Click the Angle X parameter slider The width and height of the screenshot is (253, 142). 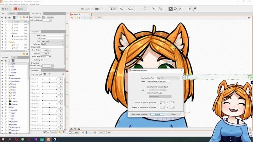pos(49,79)
